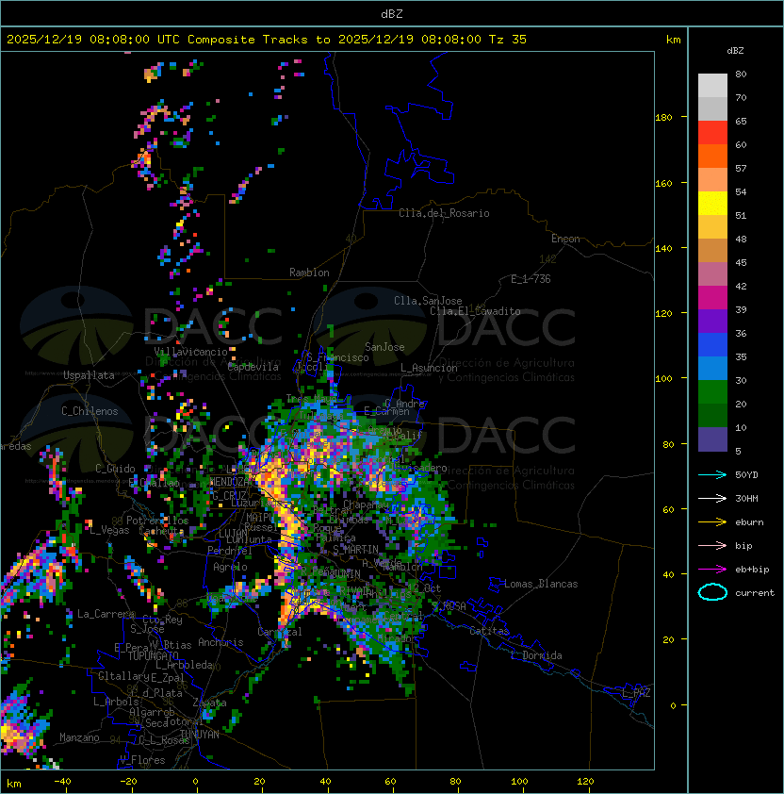
Task: Click the 'Lomas_Blancas' map label
Action: 541,584
